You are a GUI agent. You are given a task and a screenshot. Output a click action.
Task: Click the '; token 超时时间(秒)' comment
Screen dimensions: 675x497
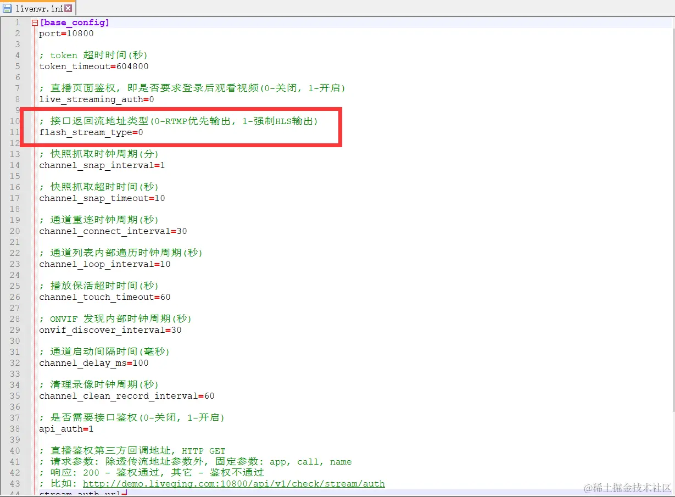click(93, 55)
